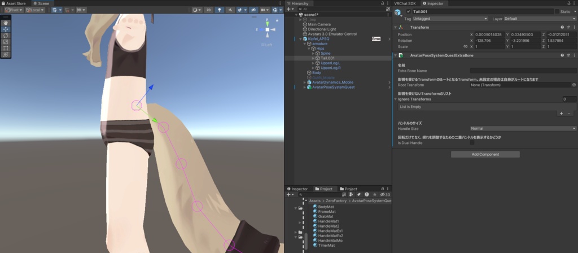This screenshot has width=578, height=253.
Task: Open scene1 kebab menu in Hierarchy
Action: click(388, 15)
